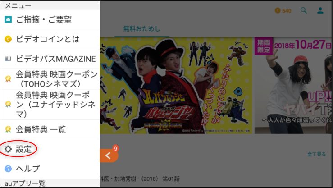Open ビデオパスMAGAZINE menu entry
The image size is (333, 188).
[50, 59]
